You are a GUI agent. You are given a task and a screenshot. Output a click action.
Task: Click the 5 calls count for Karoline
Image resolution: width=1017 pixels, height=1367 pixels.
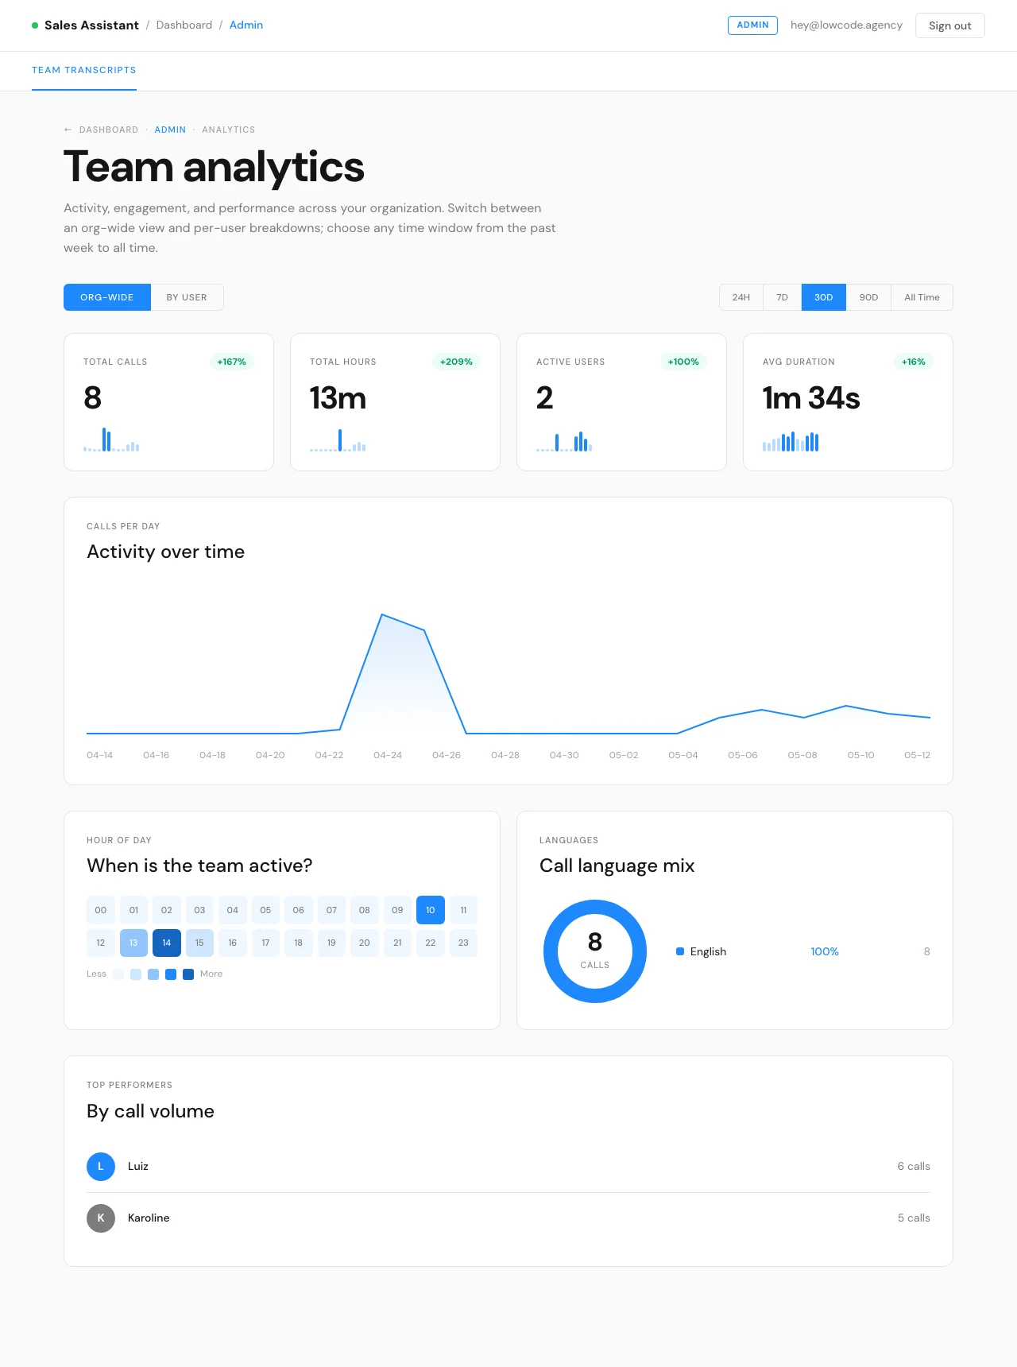click(x=914, y=1218)
